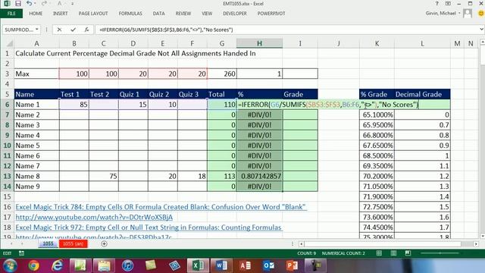
Task: Add a new sheet with the plus button
Action: 104,244
